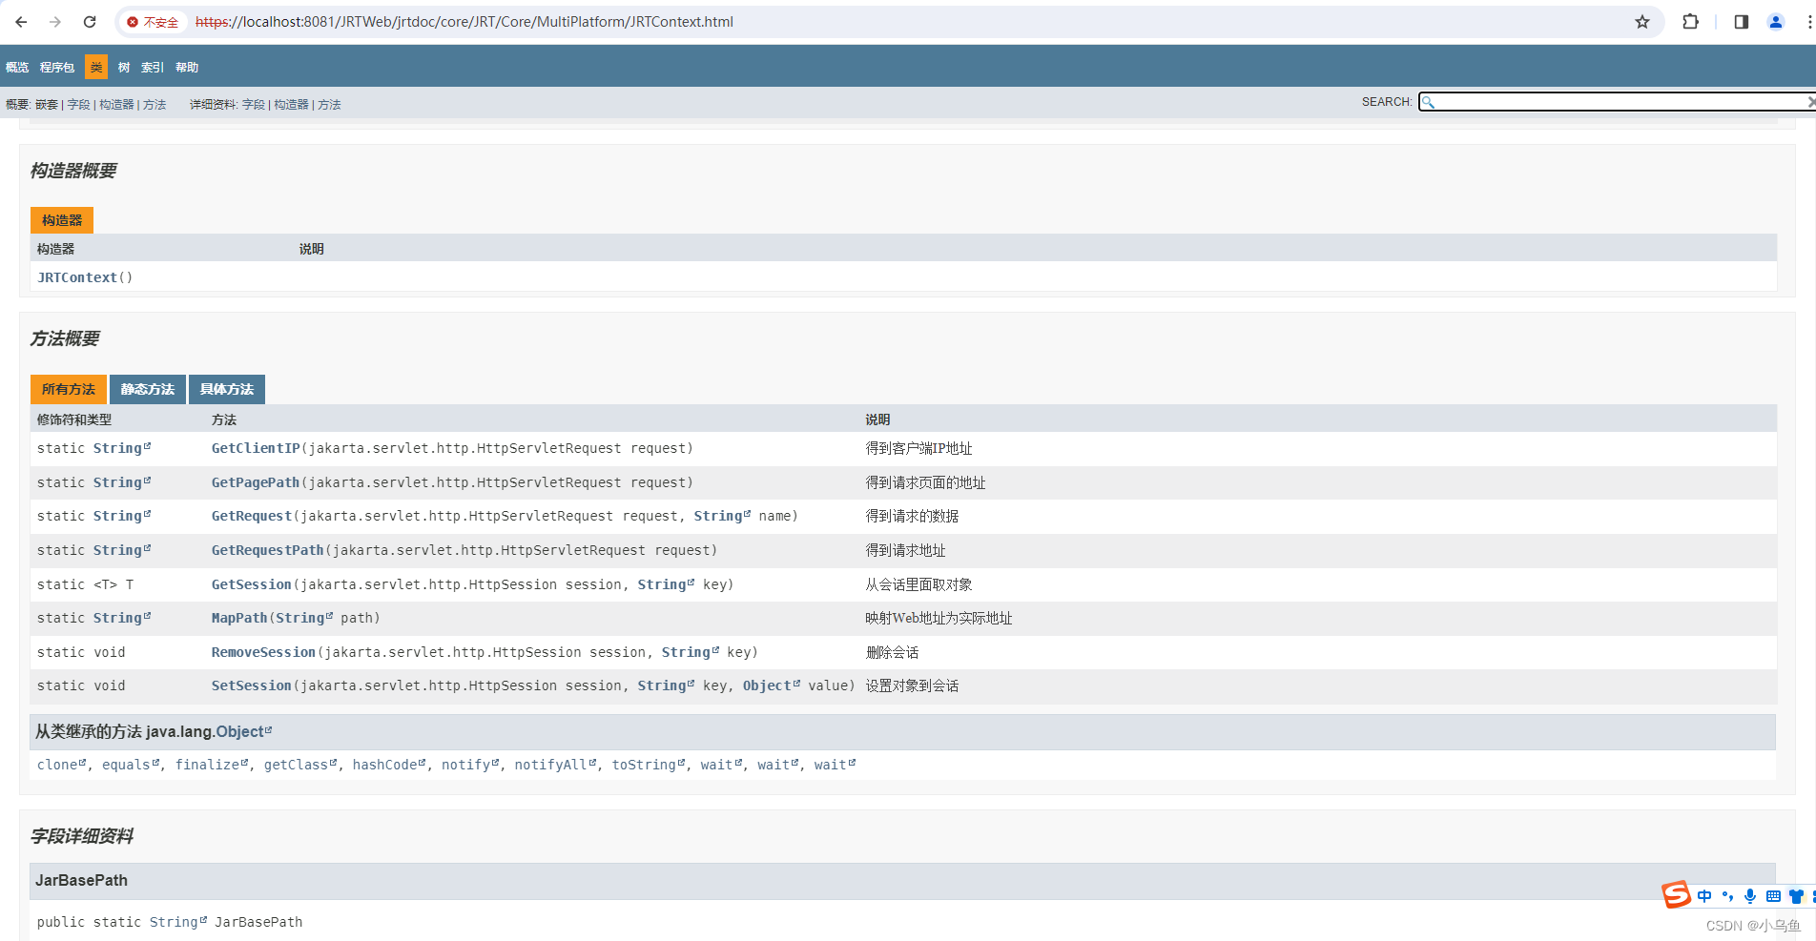Open IME skin shirt icon
Viewport: 1816px width, 941px height.
(1796, 896)
